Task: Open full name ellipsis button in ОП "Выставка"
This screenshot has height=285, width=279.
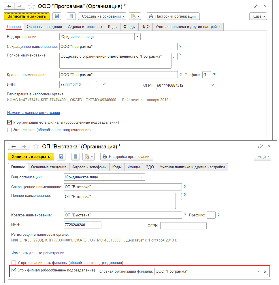Action: click(179, 197)
